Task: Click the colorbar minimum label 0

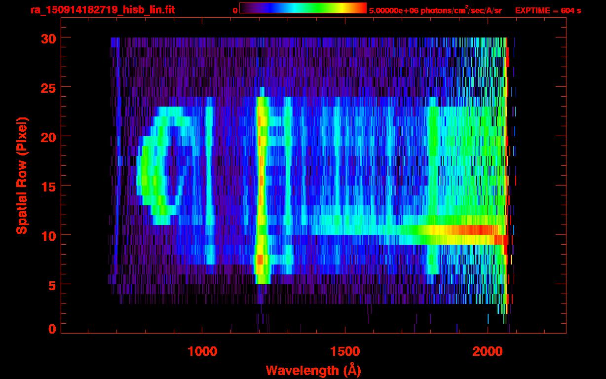Action: click(x=235, y=10)
